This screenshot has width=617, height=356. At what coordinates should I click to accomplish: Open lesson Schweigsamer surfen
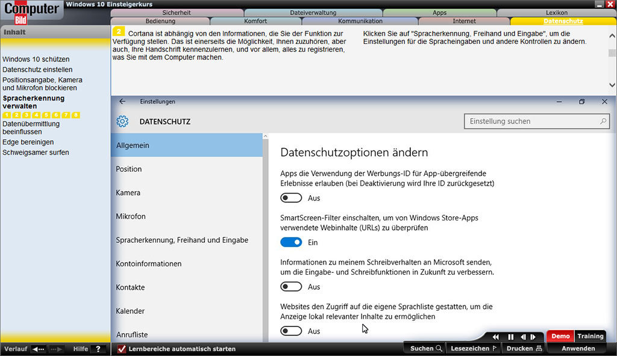(x=36, y=152)
